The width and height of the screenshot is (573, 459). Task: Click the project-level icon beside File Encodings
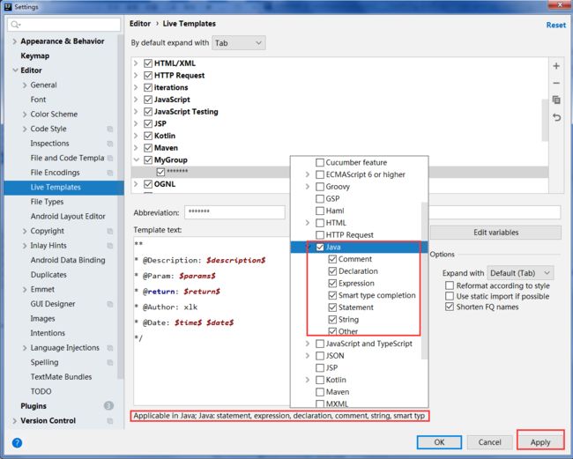click(x=109, y=173)
